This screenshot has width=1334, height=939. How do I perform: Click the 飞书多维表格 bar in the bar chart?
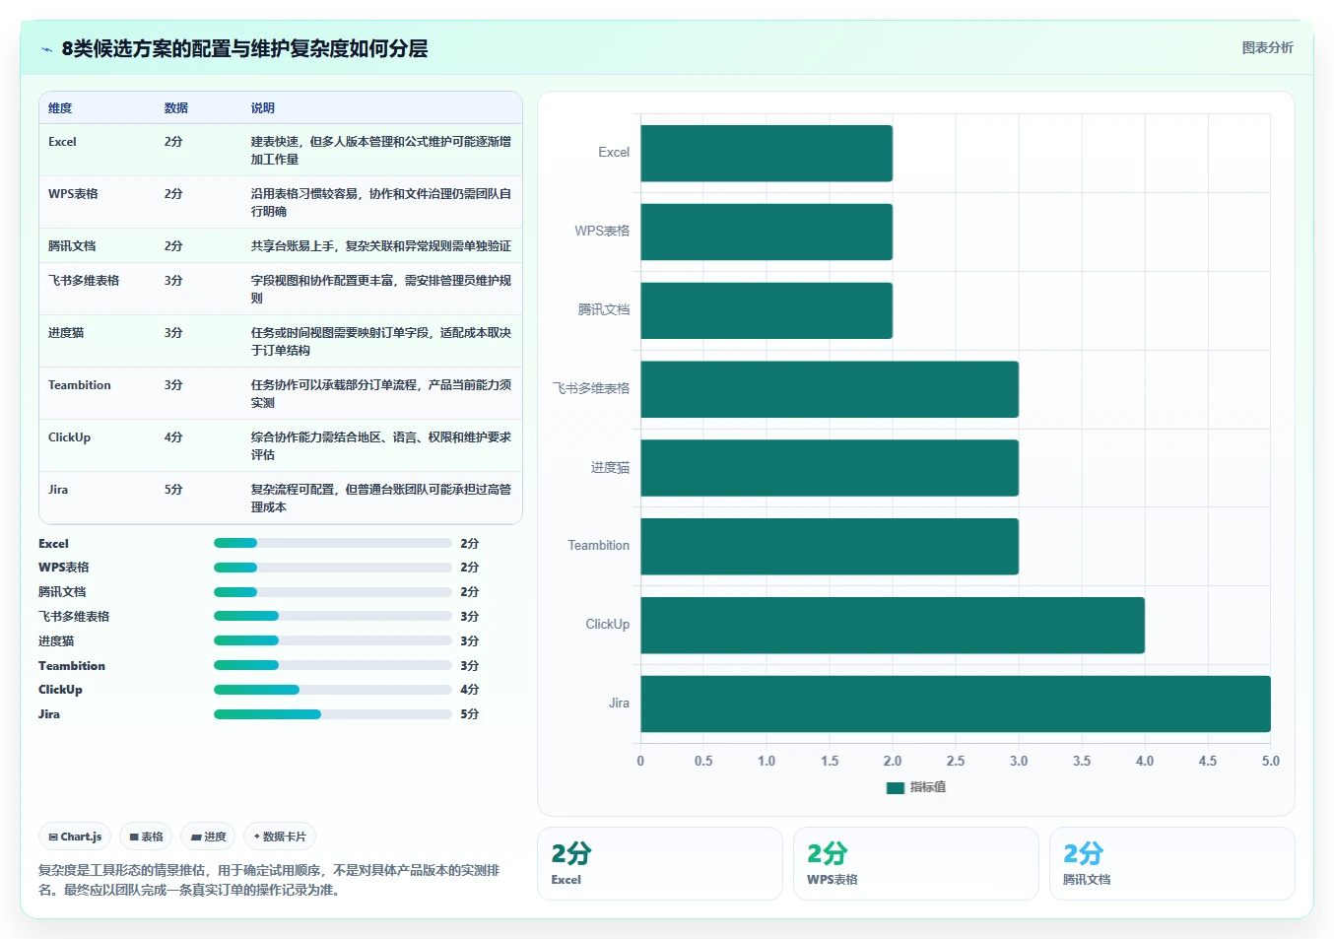click(830, 389)
